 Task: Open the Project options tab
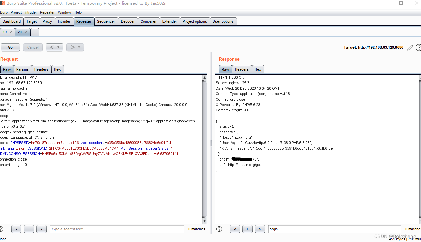[195, 21]
